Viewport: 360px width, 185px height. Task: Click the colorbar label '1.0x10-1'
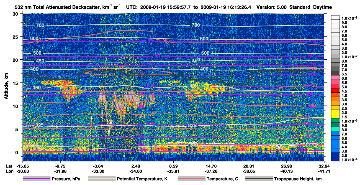tap(350, 18)
